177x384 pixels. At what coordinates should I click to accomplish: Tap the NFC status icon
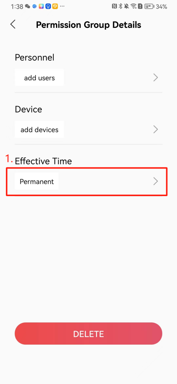tap(114, 7)
